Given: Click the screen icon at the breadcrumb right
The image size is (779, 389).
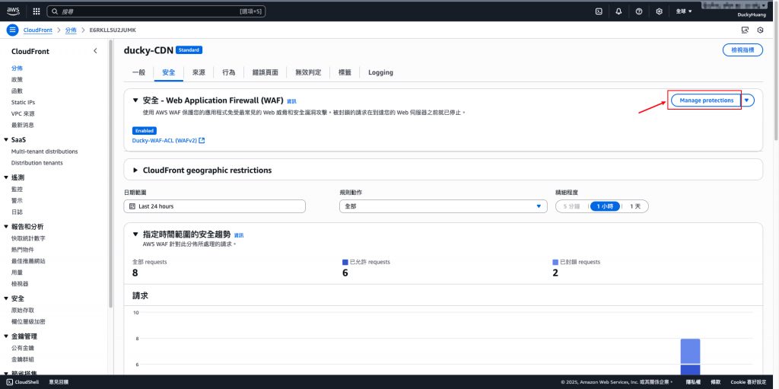Looking at the screenshot, I should 745,30.
